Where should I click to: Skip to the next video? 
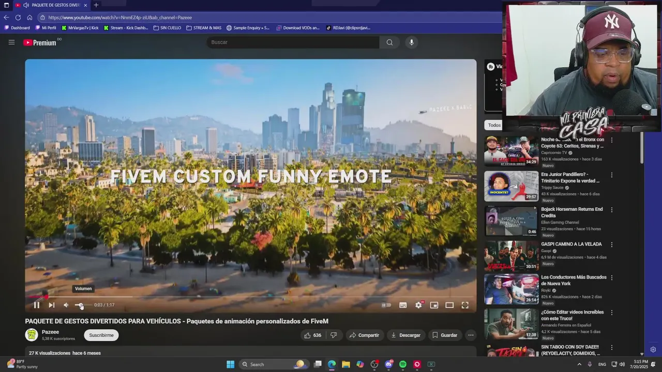tap(52, 305)
